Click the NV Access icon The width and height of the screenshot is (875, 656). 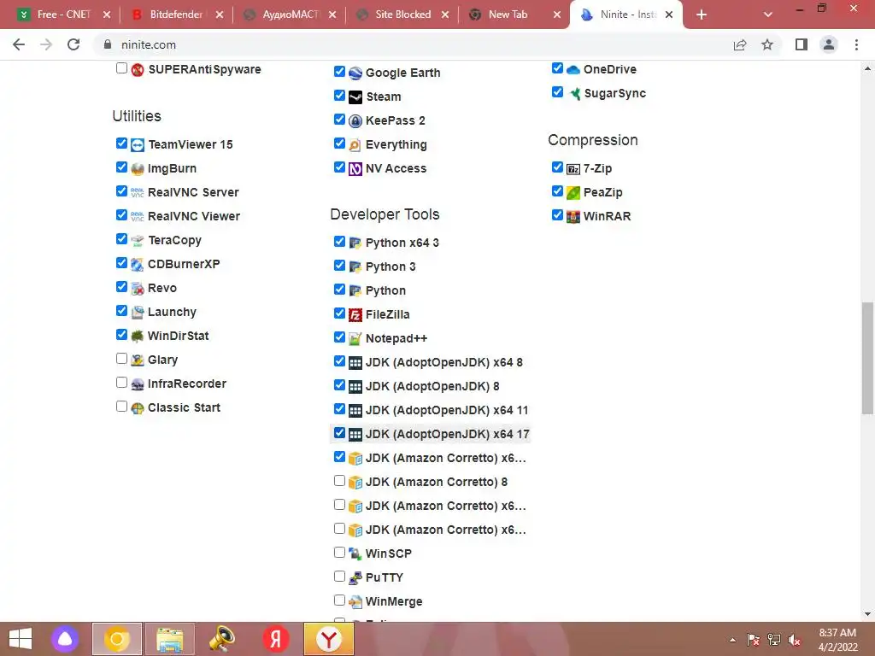[355, 169]
